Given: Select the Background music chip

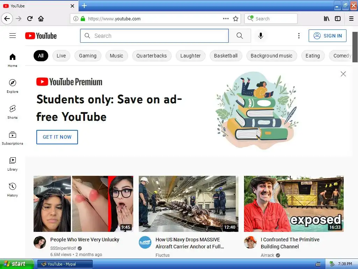Looking at the screenshot, I should (x=271, y=56).
